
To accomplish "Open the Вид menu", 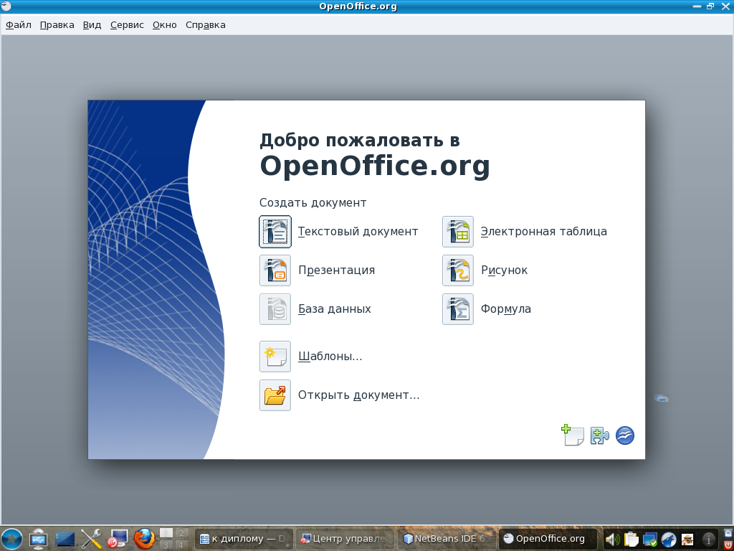I will pyautogui.click(x=92, y=25).
